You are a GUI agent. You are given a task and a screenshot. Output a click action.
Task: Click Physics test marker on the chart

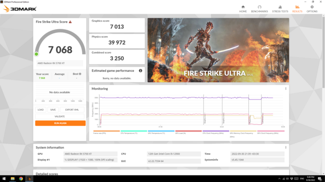[250, 120]
